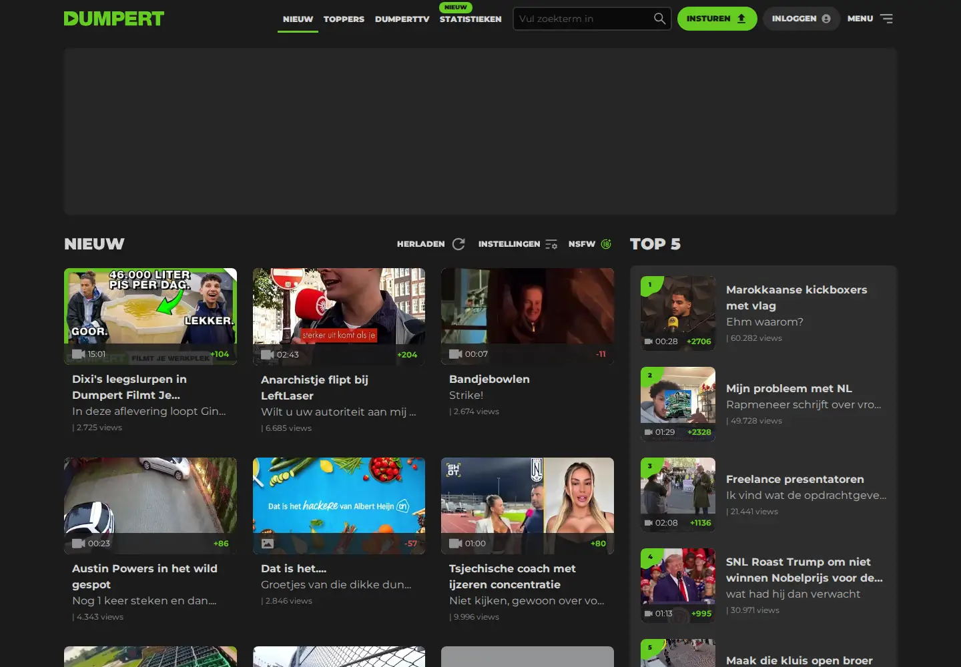Open 'Freelance presentatoren' title
The height and width of the screenshot is (667, 961).
(x=795, y=479)
